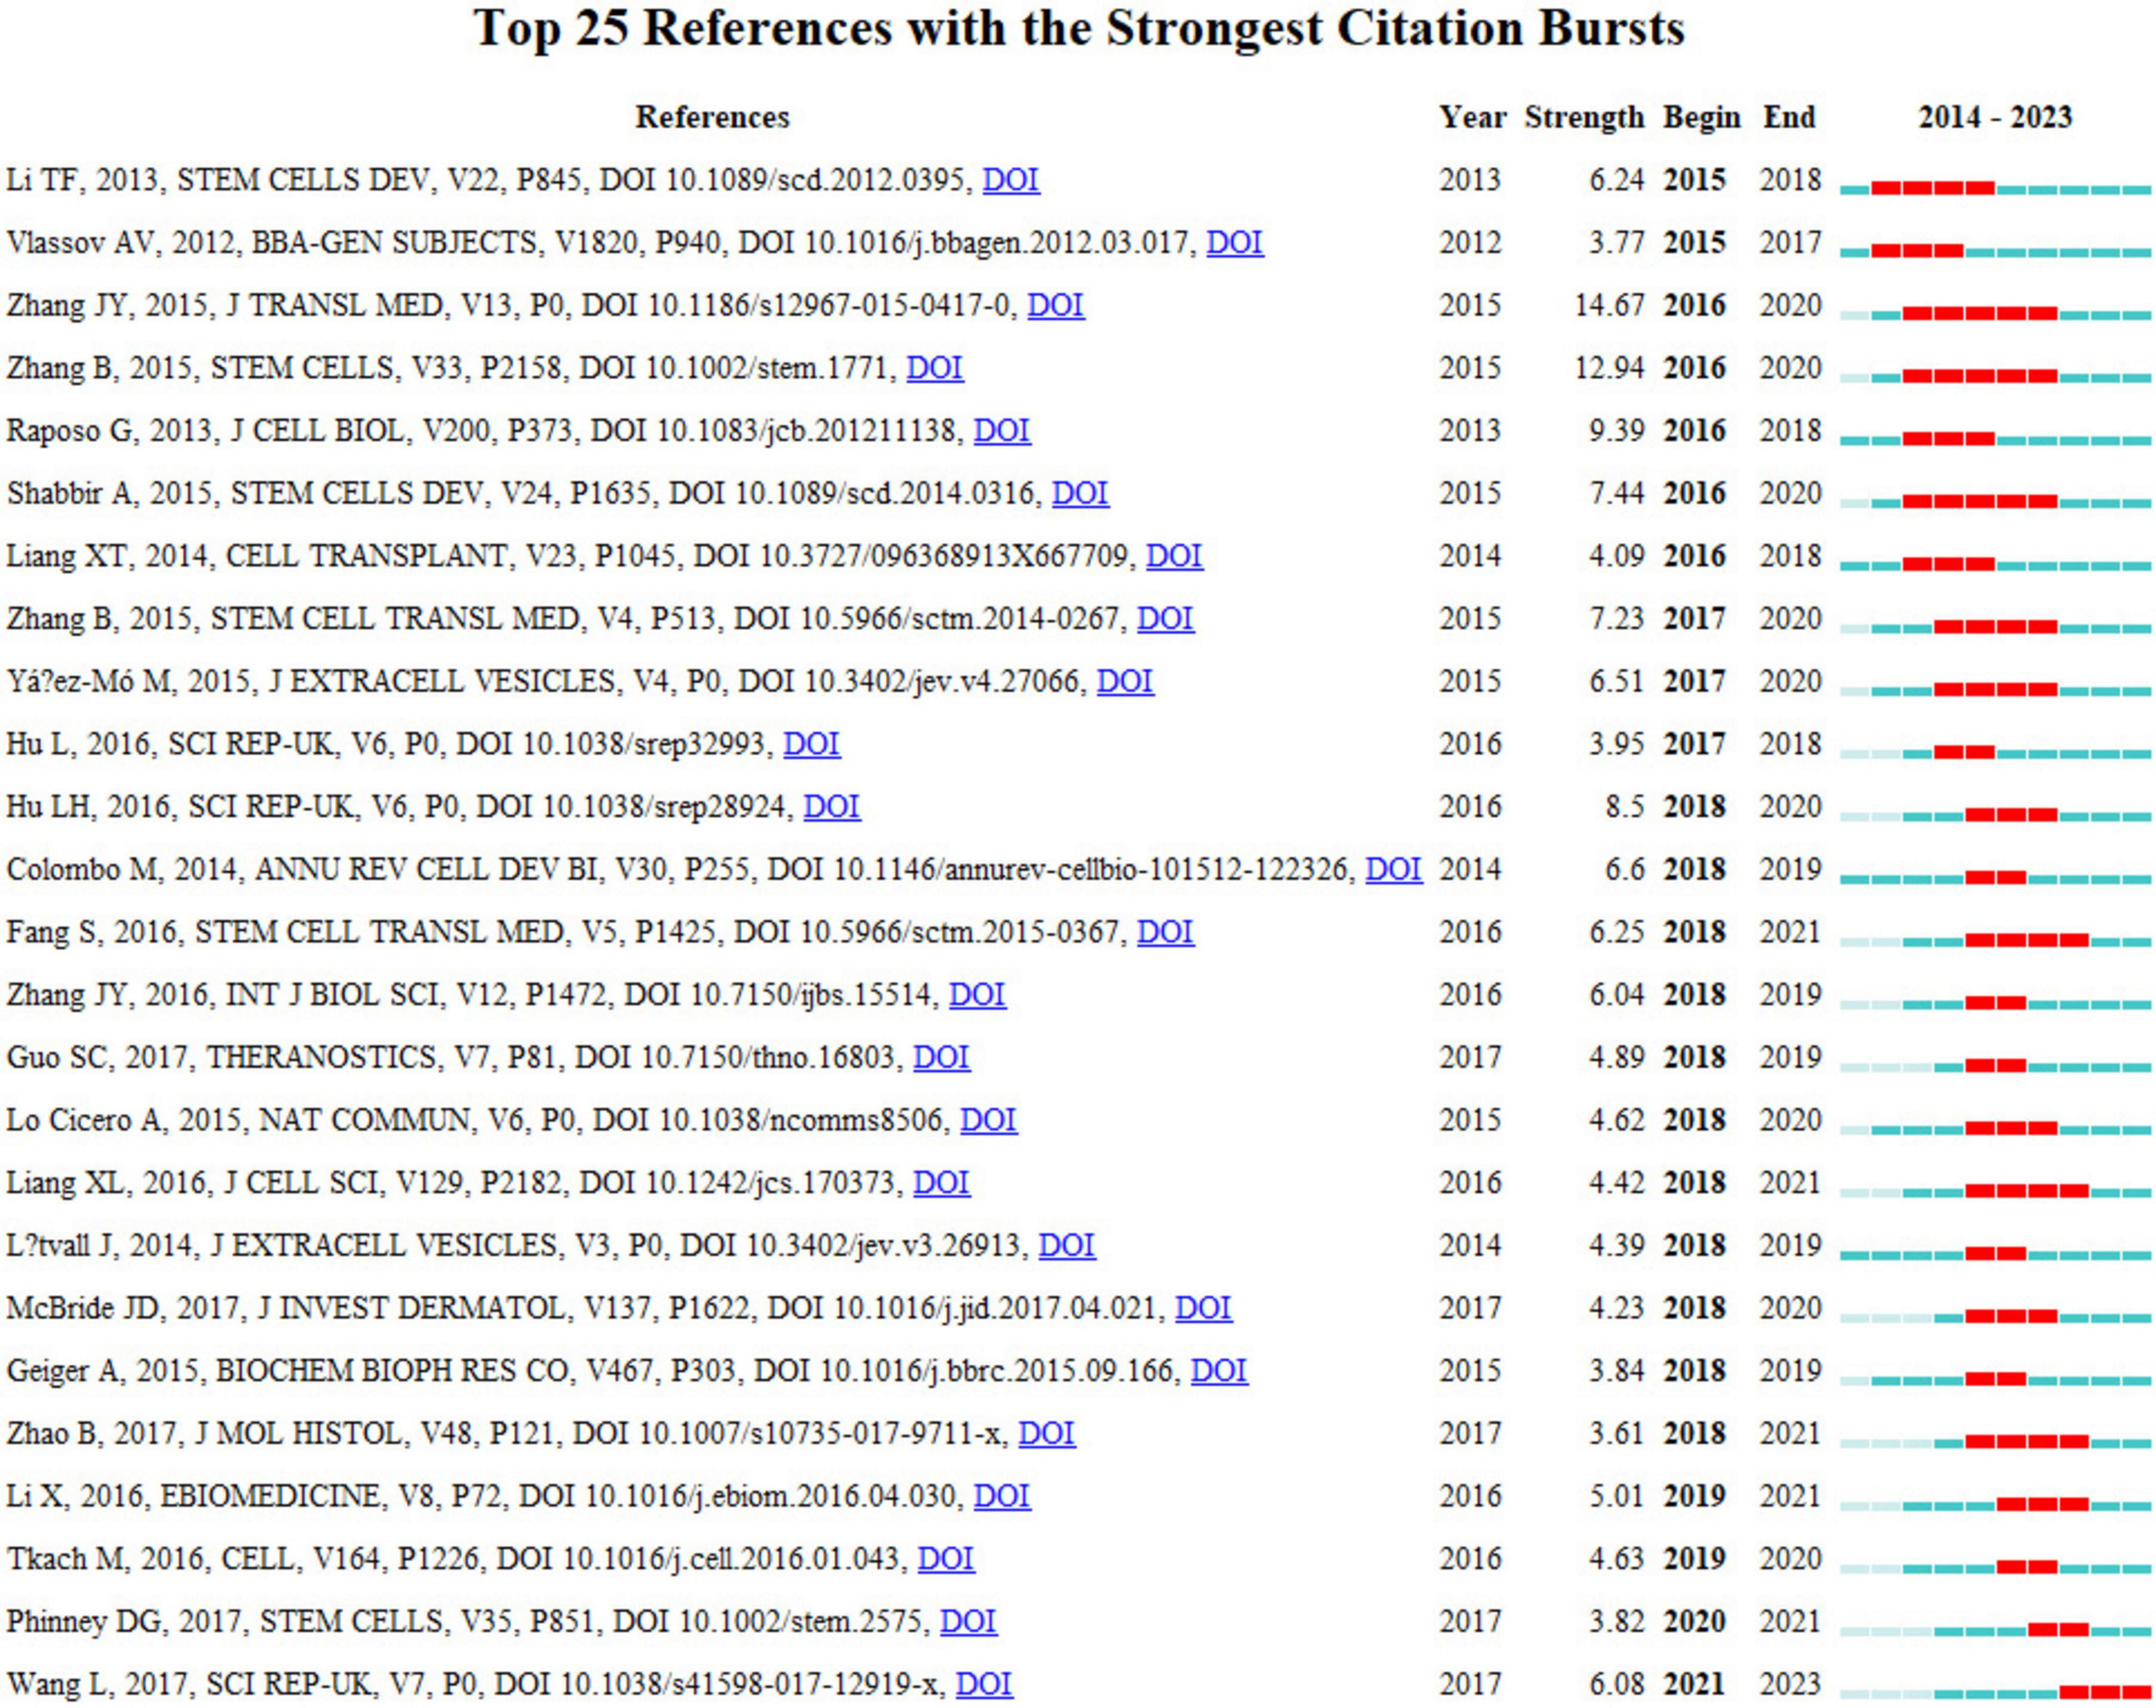Open the DOI link for Li TF 2013
The image size is (2156, 1708).
pyautogui.click(x=1011, y=180)
